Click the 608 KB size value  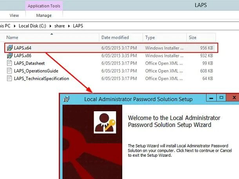tap(206, 71)
